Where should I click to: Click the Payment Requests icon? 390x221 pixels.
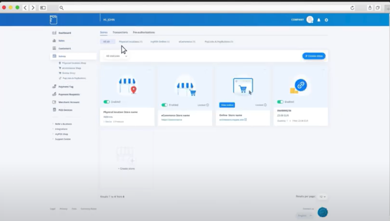tap(54, 94)
